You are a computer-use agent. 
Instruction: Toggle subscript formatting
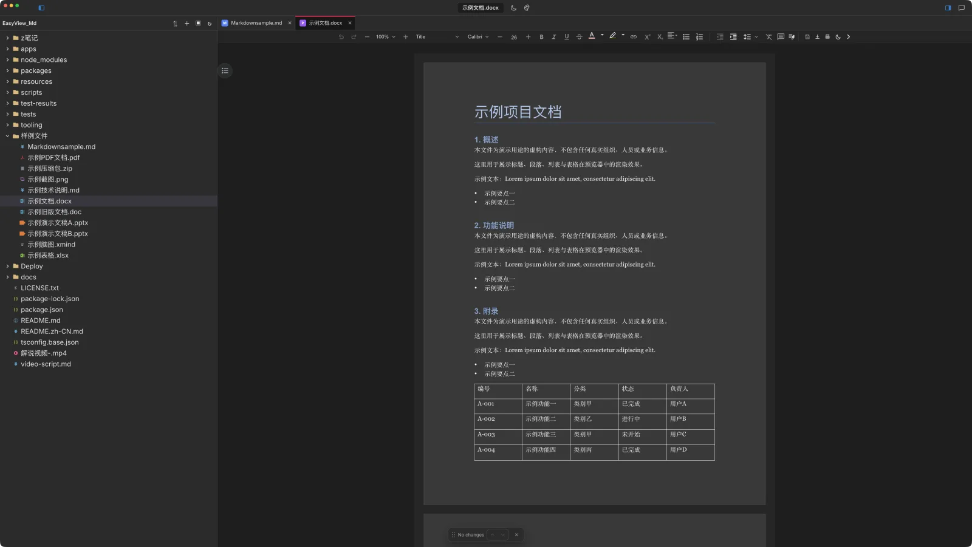pos(660,37)
